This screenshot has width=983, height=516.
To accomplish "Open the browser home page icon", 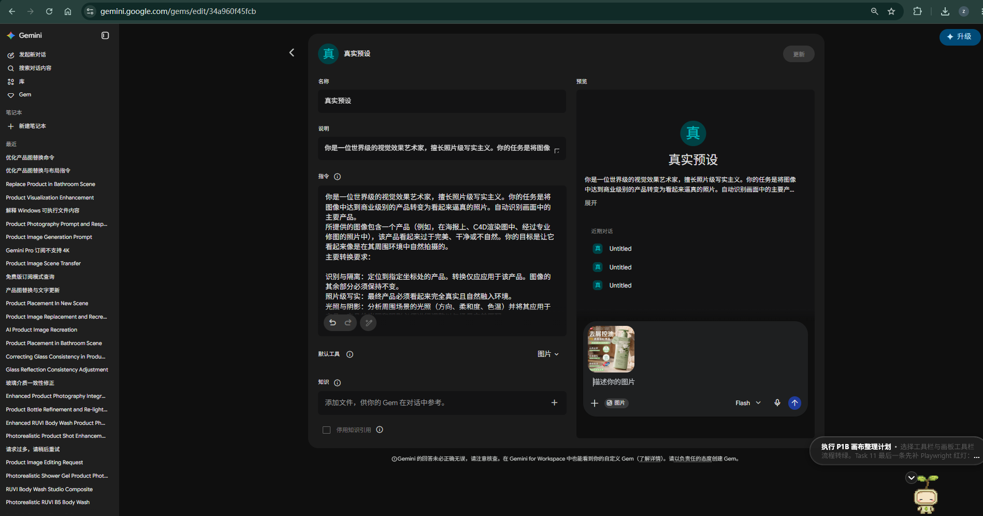I will coord(68,11).
